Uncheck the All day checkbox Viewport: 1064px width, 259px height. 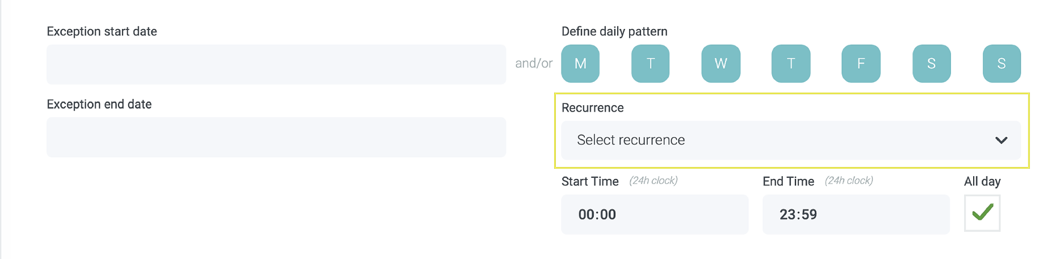982,213
